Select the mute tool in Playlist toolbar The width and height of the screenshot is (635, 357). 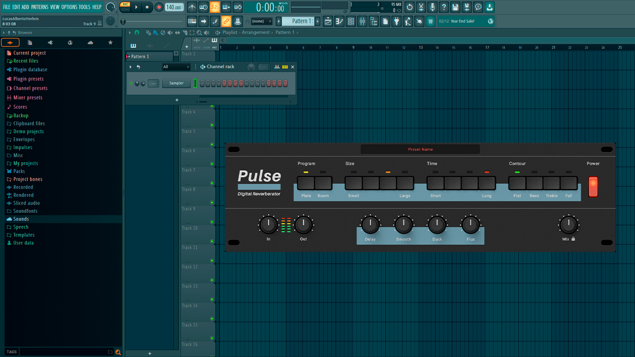170,33
